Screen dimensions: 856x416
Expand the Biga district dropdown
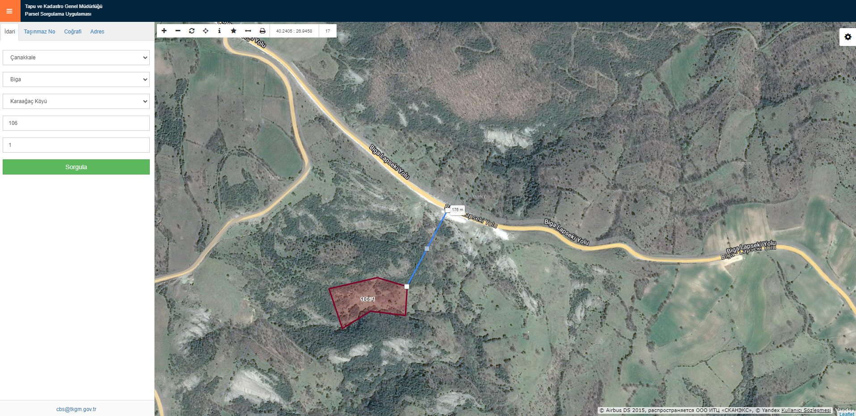point(76,79)
